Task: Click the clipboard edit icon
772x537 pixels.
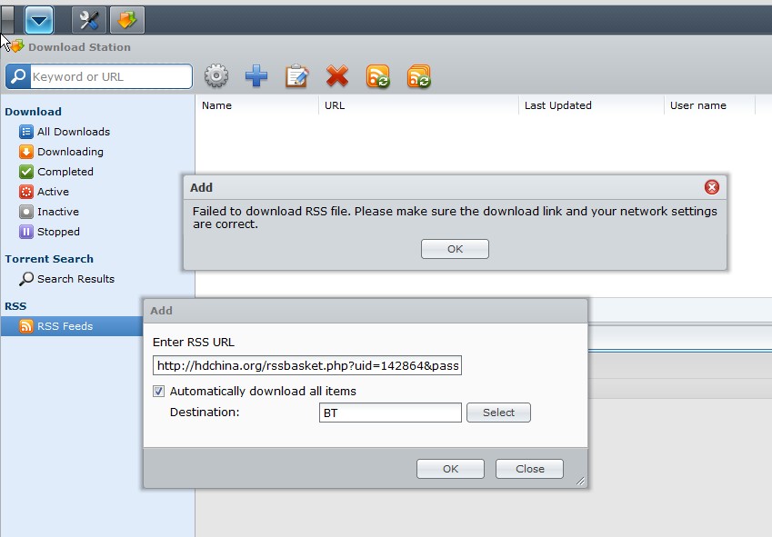Action: pyautogui.click(x=296, y=76)
